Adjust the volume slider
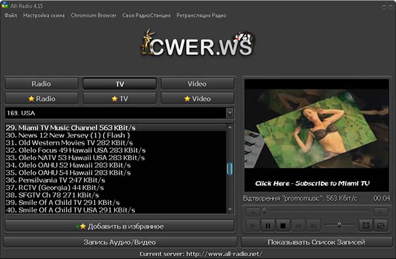This screenshot has height=259, width=396. [x=339, y=225]
